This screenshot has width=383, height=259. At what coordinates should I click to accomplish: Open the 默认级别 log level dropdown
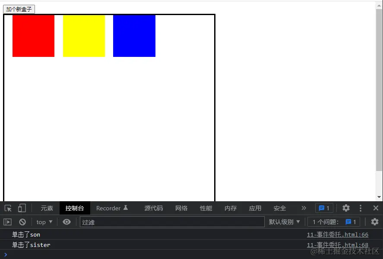[x=284, y=222]
